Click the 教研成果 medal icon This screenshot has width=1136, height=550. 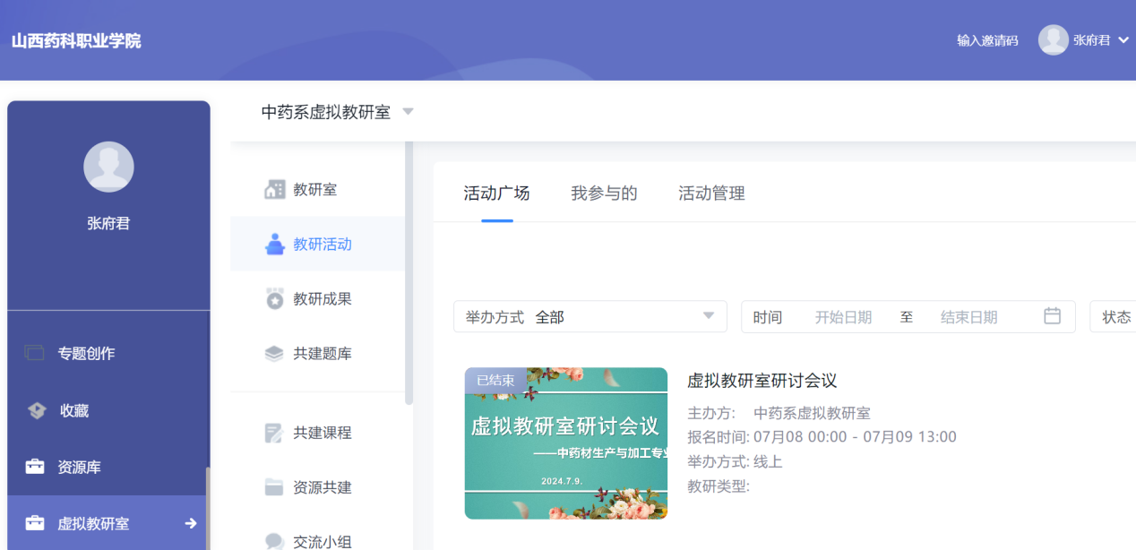click(274, 299)
